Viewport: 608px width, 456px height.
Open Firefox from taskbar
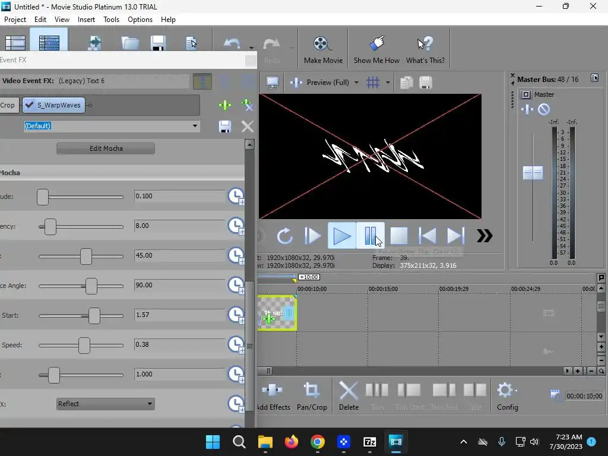click(291, 442)
